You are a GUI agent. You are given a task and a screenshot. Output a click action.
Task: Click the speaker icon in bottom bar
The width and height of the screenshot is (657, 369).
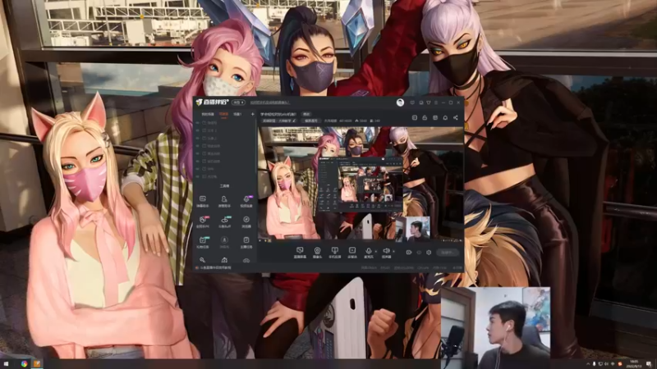386,253
